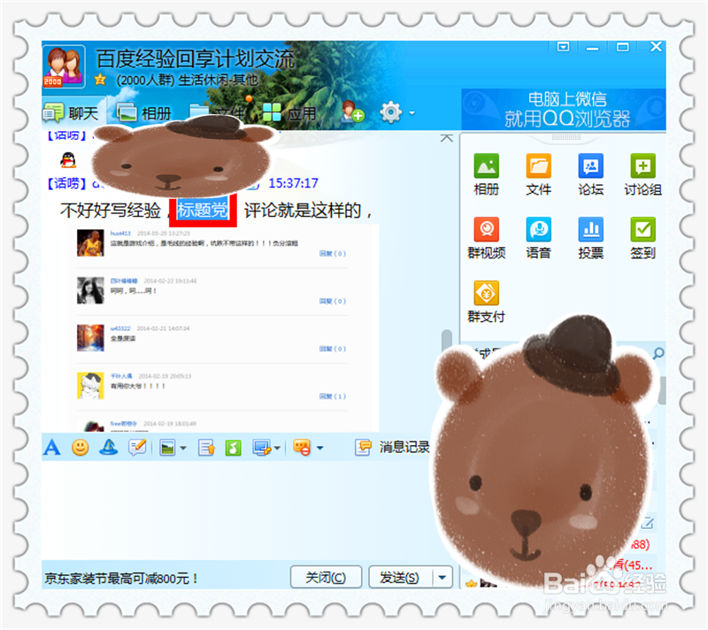Screen dimensions: 708x630
Task: Expand the settings gear dropdown arrow
Action: pos(412,113)
